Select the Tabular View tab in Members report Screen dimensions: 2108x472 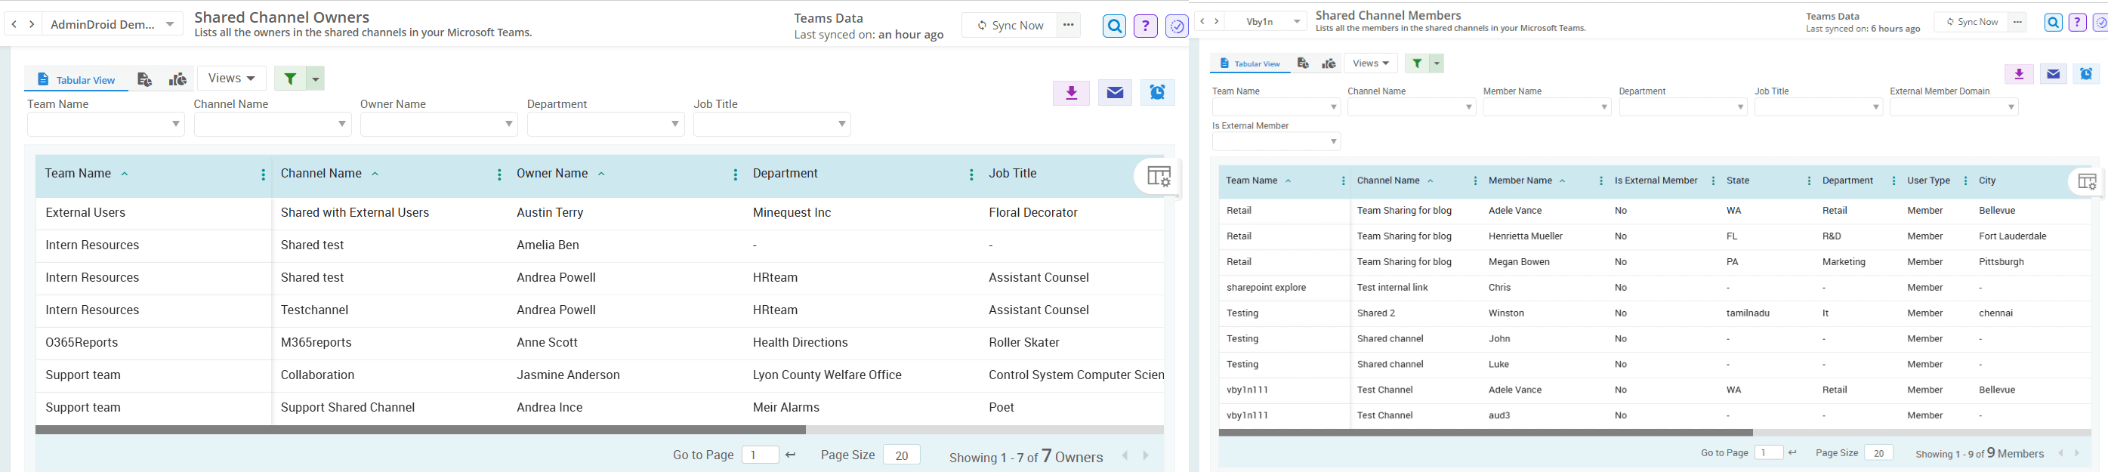1249,63
